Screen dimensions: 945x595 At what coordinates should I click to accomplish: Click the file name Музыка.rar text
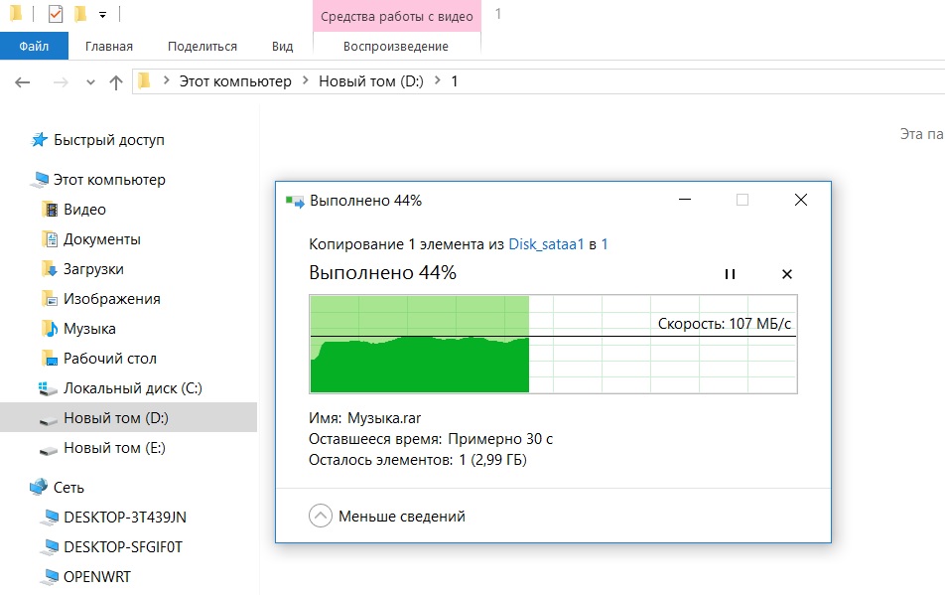tap(384, 418)
